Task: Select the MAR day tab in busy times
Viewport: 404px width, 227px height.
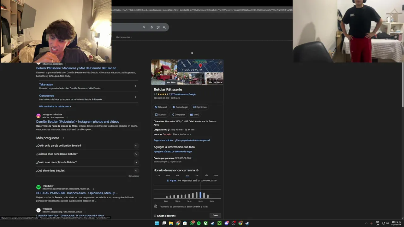Action: [x=168, y=176]
